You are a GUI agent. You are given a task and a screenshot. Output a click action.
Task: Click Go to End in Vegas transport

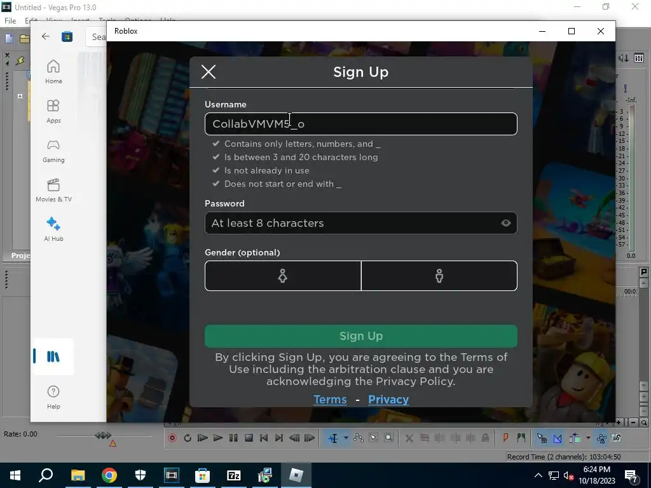pyautogui.click(x=279, y=438)
